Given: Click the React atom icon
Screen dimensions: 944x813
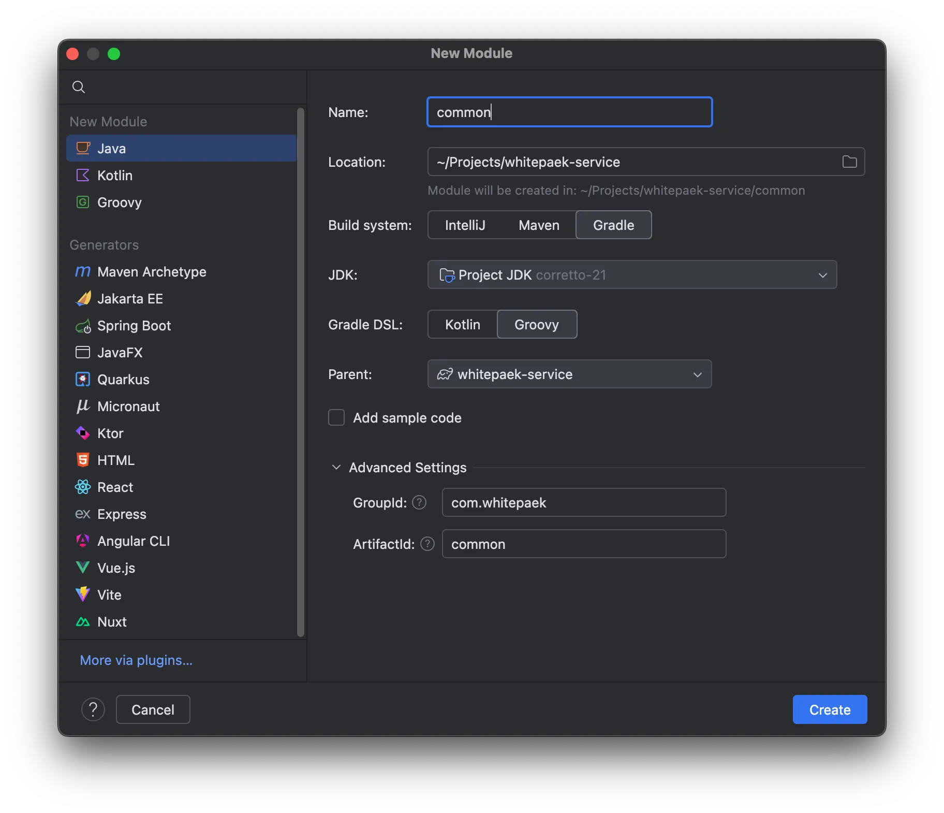Looking at the screenshot, I should pyautogui.click(x=83, y=487).
